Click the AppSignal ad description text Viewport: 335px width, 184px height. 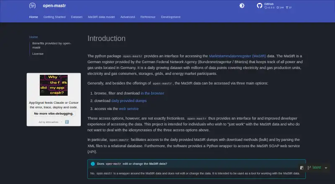54,105
